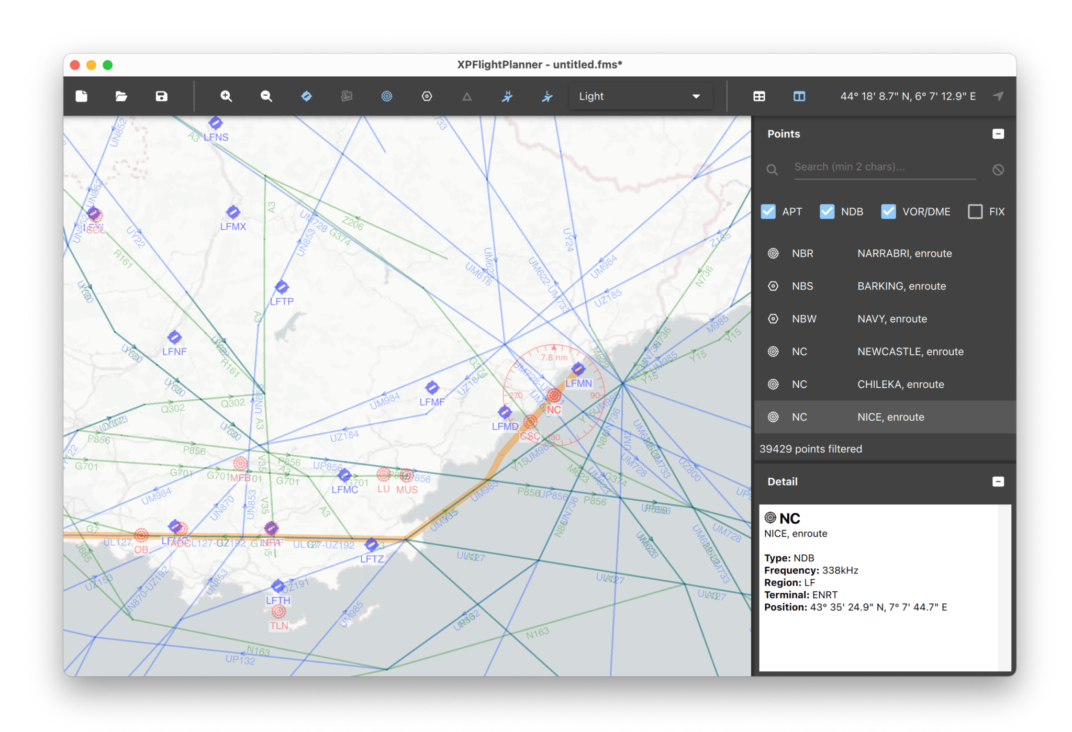Uncheck the APT filter
This screenshot has height=732, width=1072.
768,211
